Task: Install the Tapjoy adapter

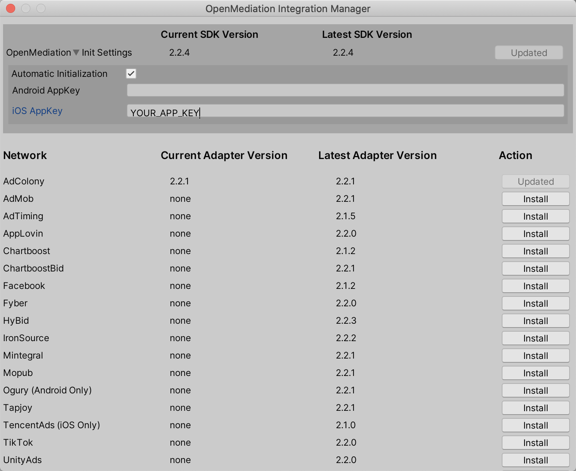Action: (535, 408)
